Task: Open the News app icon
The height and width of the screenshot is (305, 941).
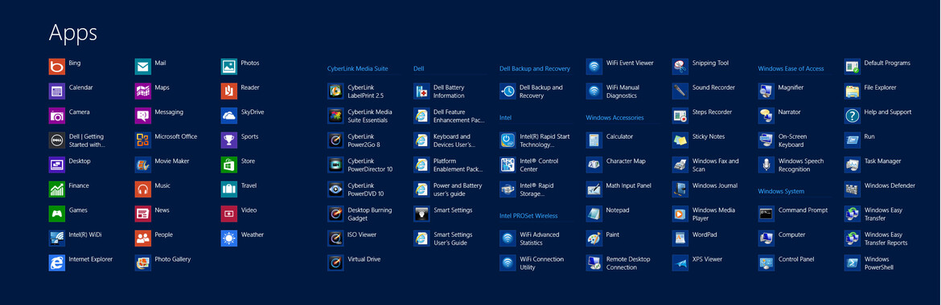Action: coord(143,214)
